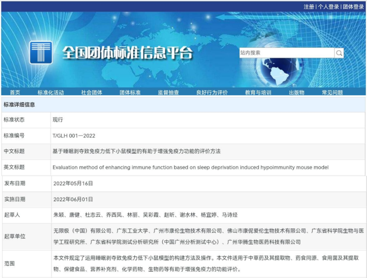Click the English title text of the standard

click(190, 167)
